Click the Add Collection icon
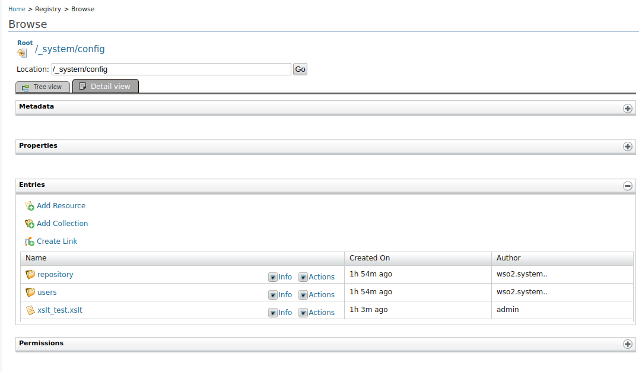This screenshot has height=372, width=639. (29, 223)
